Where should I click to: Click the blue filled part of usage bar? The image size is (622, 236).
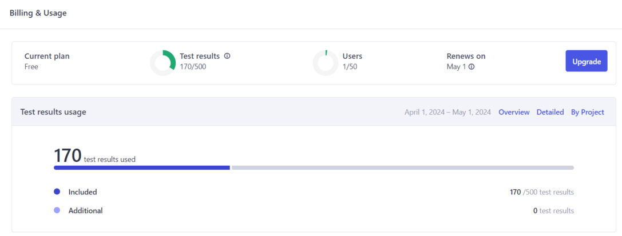tap(141, 167)
